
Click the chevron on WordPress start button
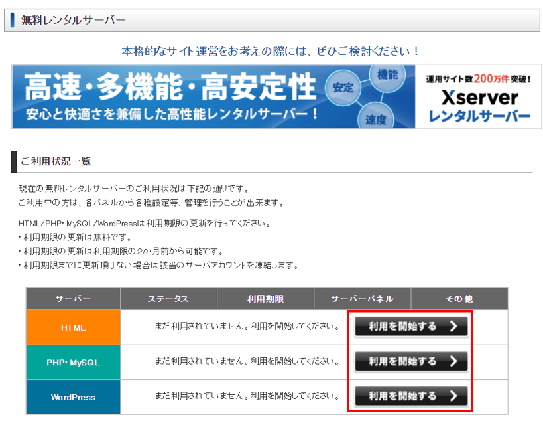pos(453,396)
